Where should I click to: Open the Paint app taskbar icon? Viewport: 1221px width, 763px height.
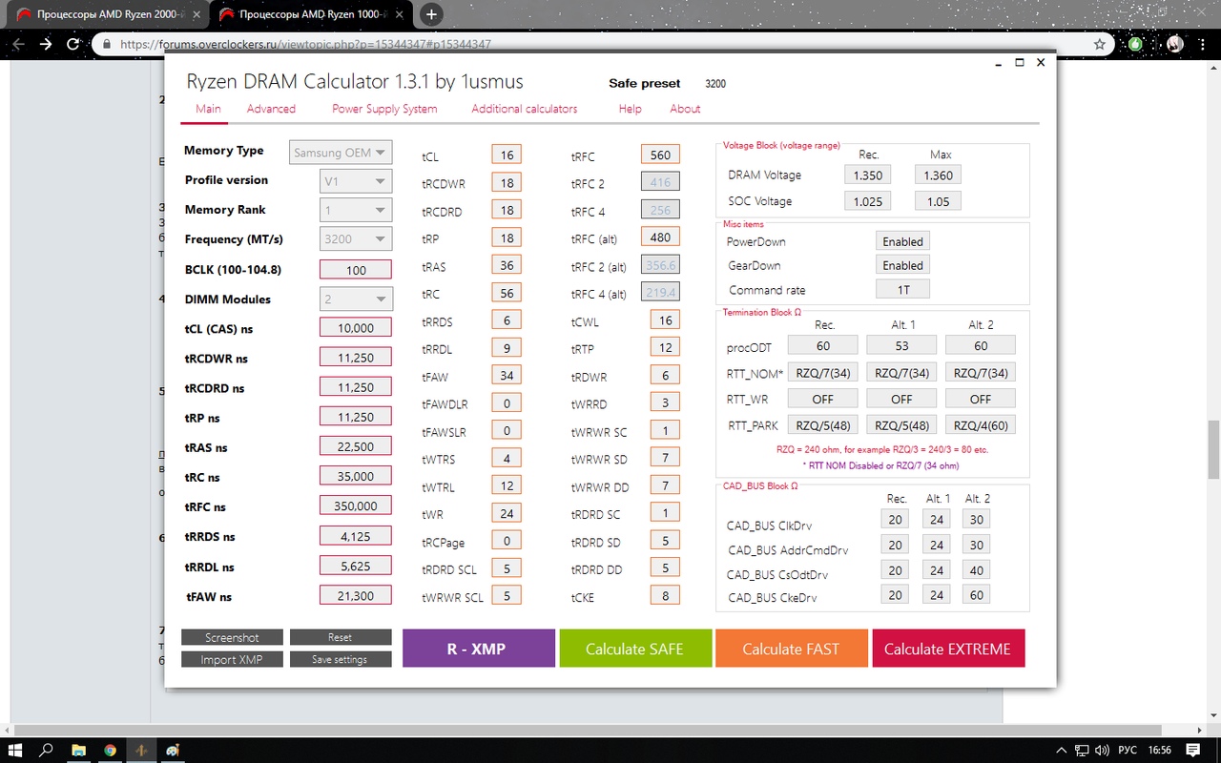pyautogui.click(x=173, y=750)
